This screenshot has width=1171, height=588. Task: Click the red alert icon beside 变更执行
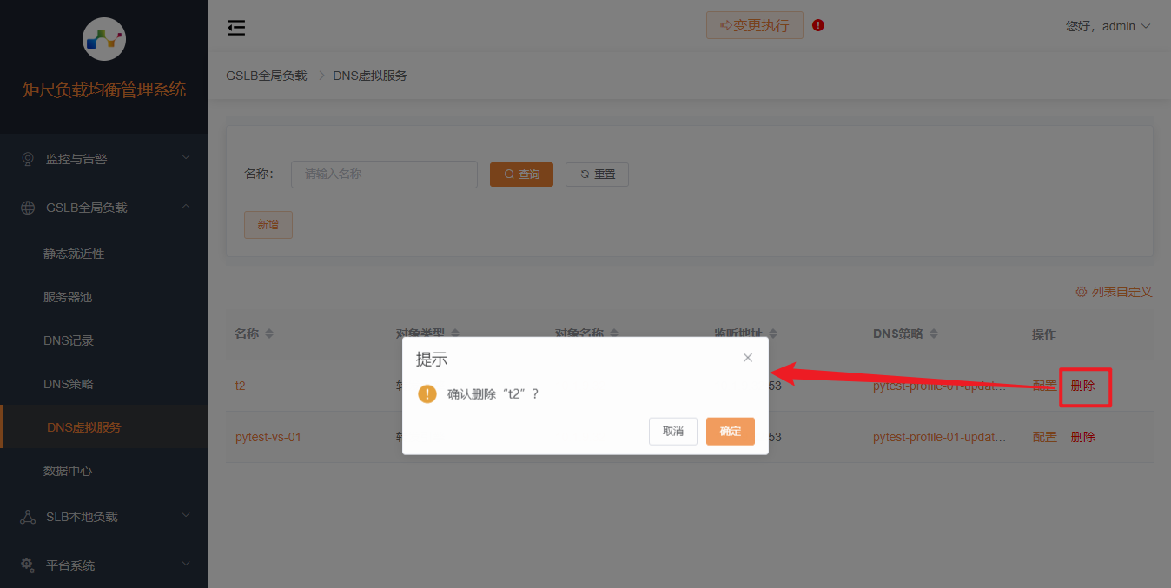pyautogui.click(x=818, y=25)
